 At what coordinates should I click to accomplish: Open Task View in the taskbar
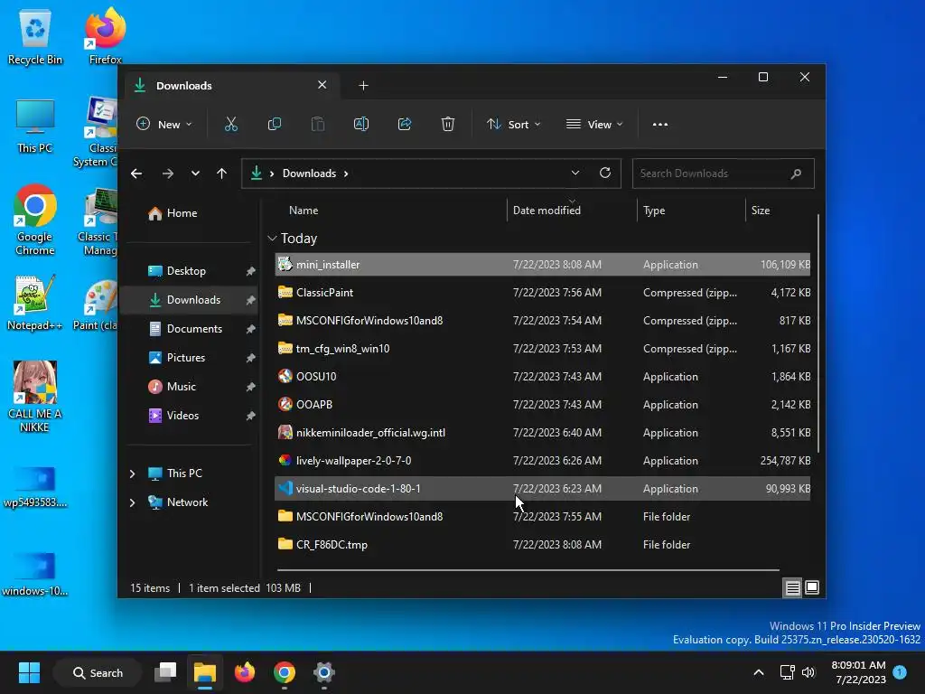[x=165, y=672]
